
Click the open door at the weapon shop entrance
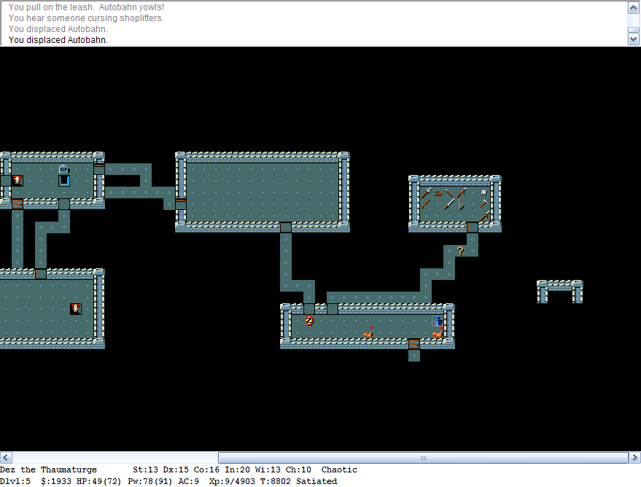click(473, 227)
